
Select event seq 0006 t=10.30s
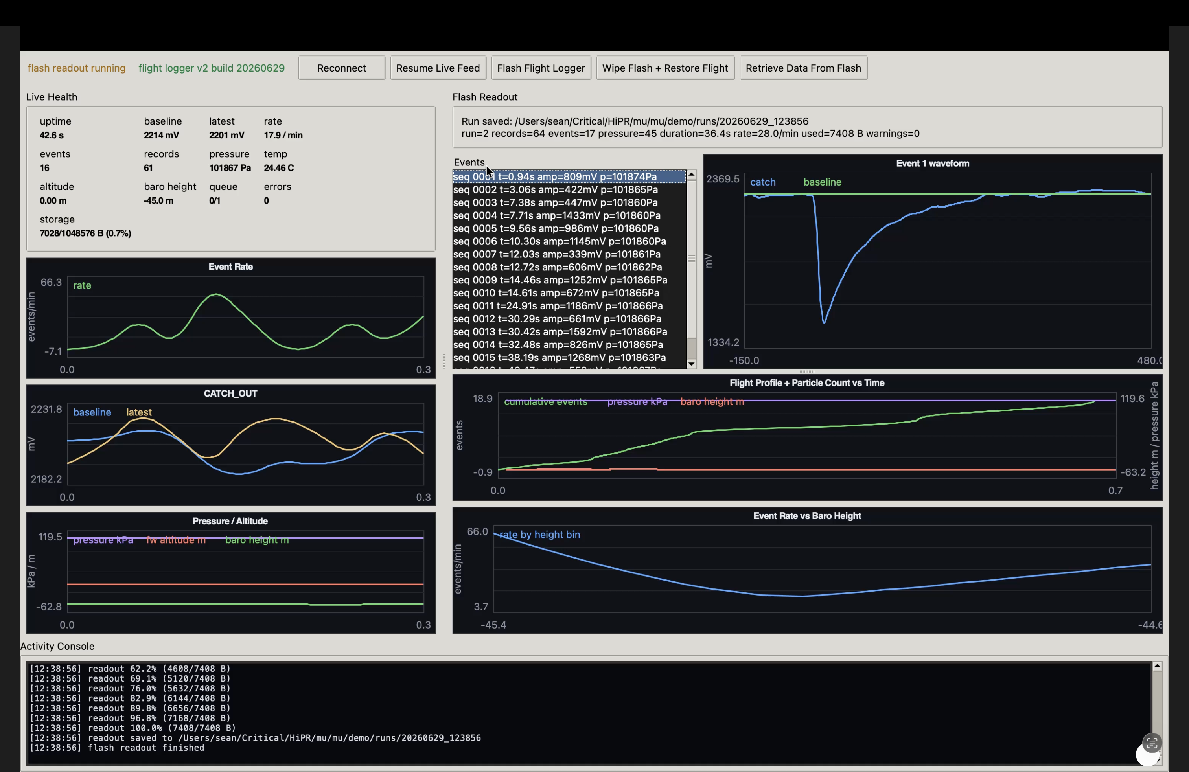tap(569, 242)
